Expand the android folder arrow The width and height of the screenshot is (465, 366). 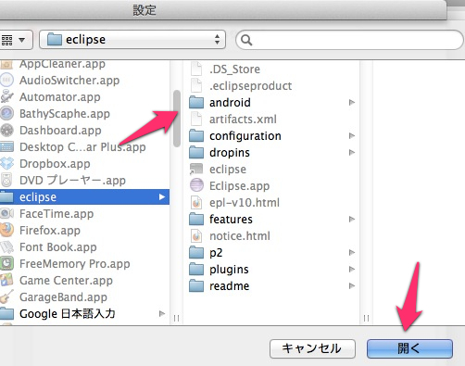click(352, 102)
